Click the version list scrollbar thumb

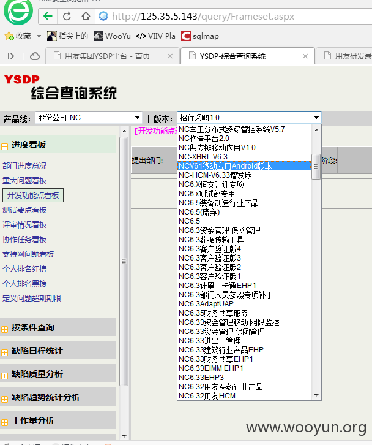[x=316, y=167]
